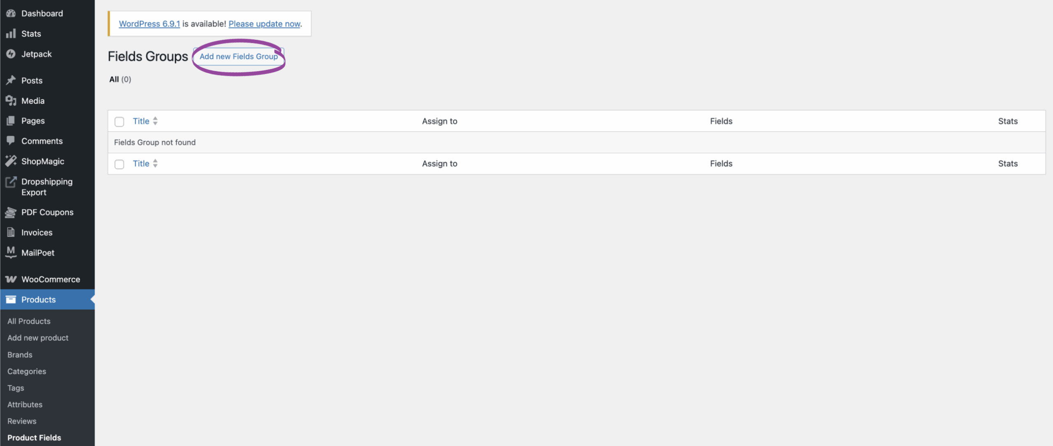Click the Stats bar chart icon
The height and width of the screenshot is (446, 1053).
[x=11, y=33]
